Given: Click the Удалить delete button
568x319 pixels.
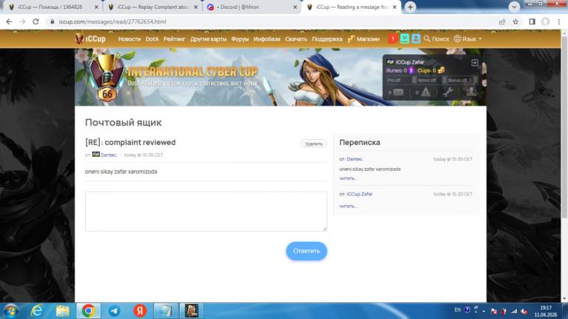Looking at the screenshot, I should point(314,144).
